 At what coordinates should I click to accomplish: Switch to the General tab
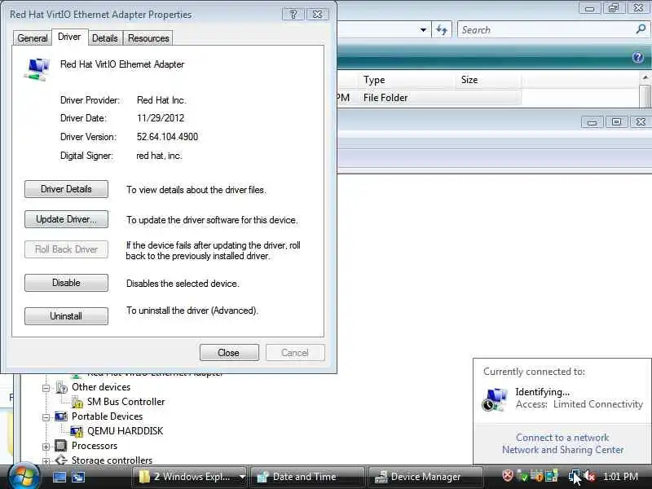(33, 38)
